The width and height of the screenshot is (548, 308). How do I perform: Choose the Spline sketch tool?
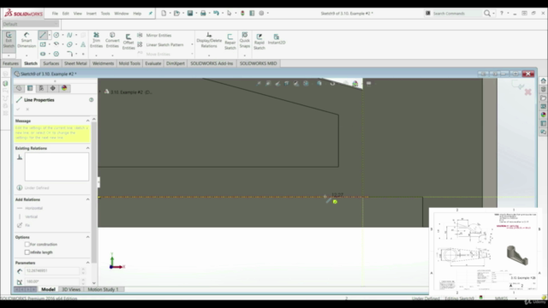[x=69, y=35]
